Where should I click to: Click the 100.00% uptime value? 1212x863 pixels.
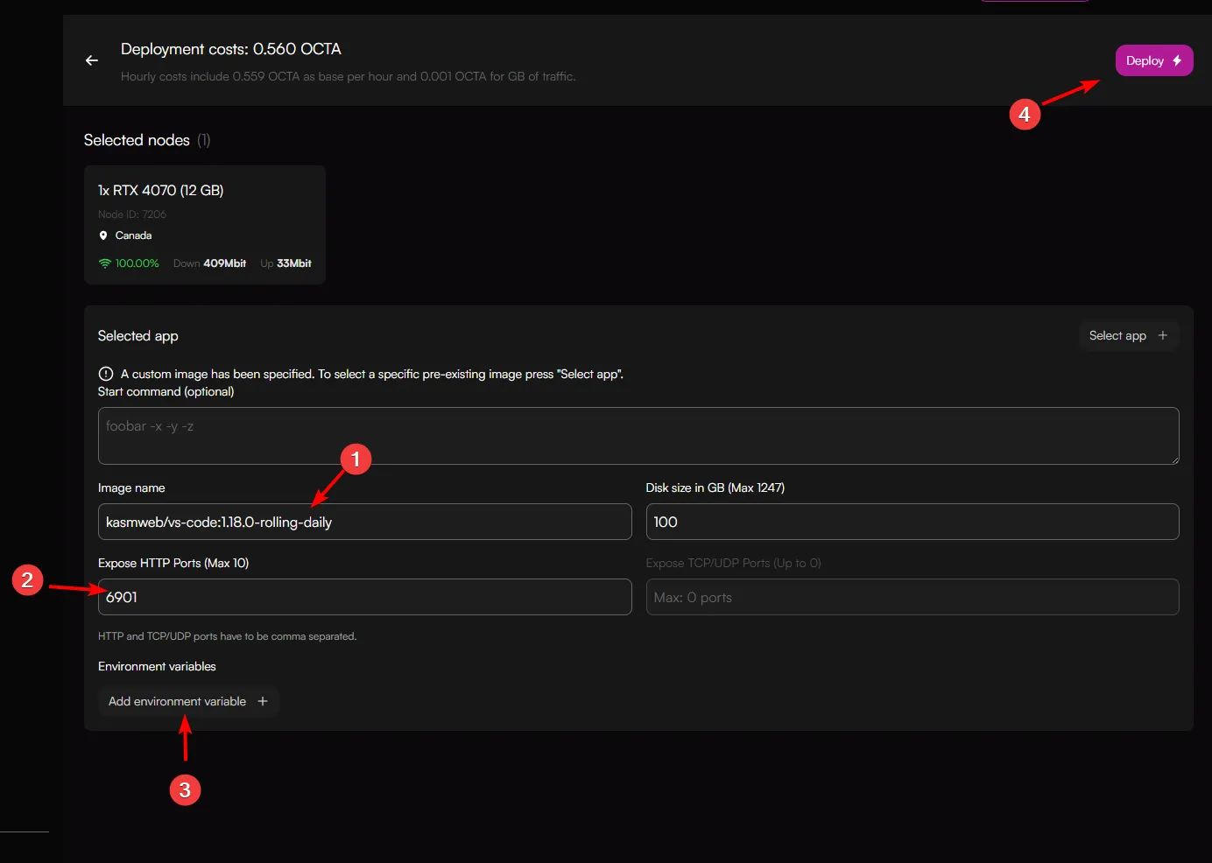(137, 263)
